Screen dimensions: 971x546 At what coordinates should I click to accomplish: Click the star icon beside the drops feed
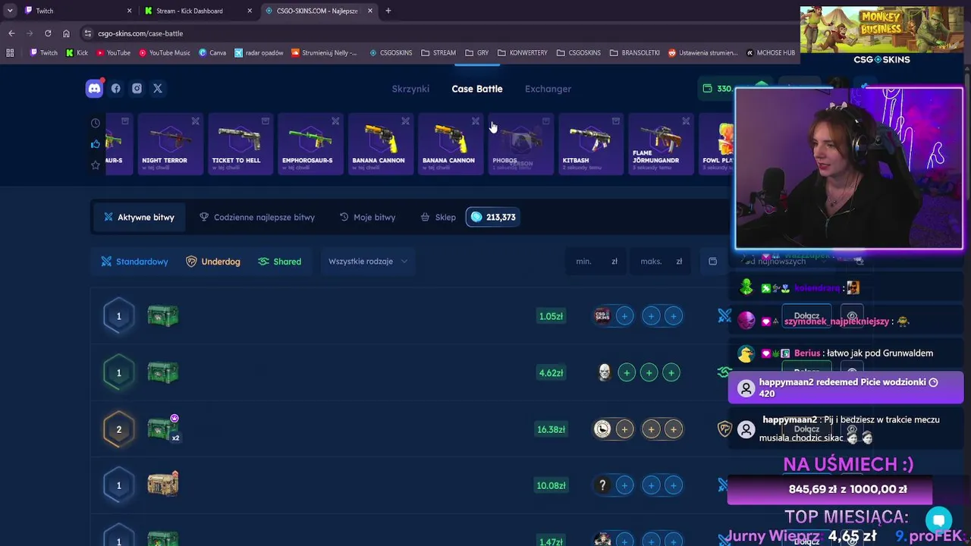coord(96,165)
